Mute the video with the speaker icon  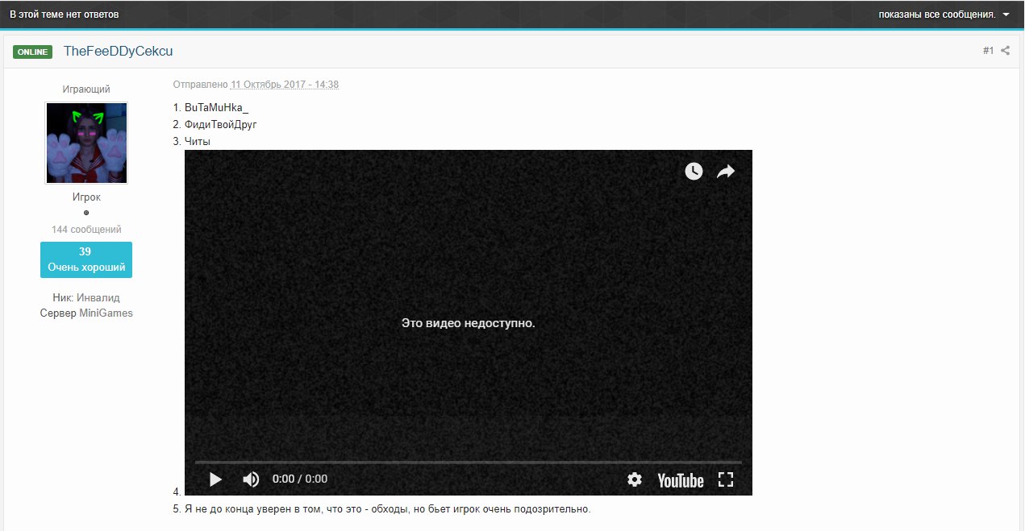(x=251, y=479)
